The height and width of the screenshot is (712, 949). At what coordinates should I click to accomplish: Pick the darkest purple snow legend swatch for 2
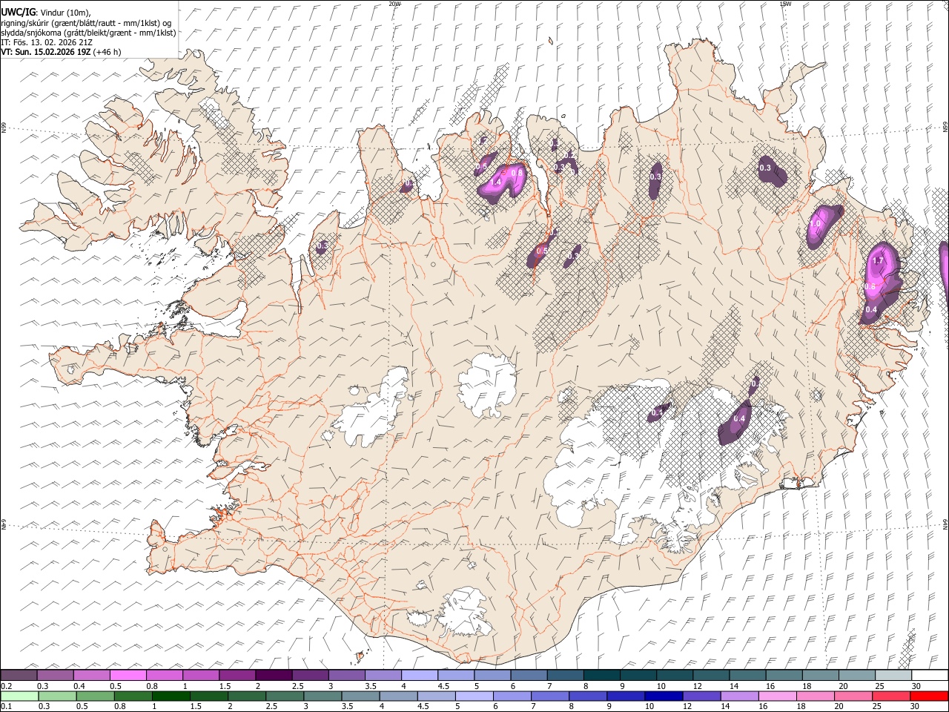click(274, 675)
